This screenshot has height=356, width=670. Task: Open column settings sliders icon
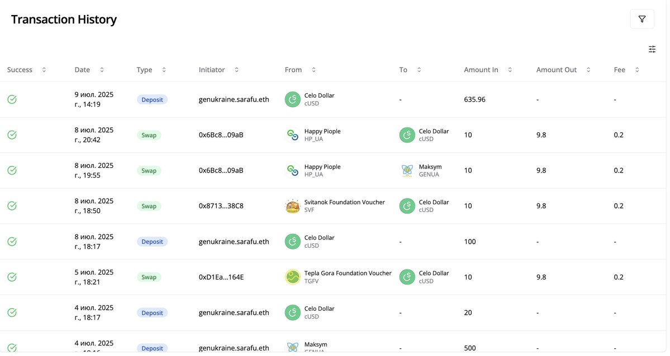[x=652, y=49]
